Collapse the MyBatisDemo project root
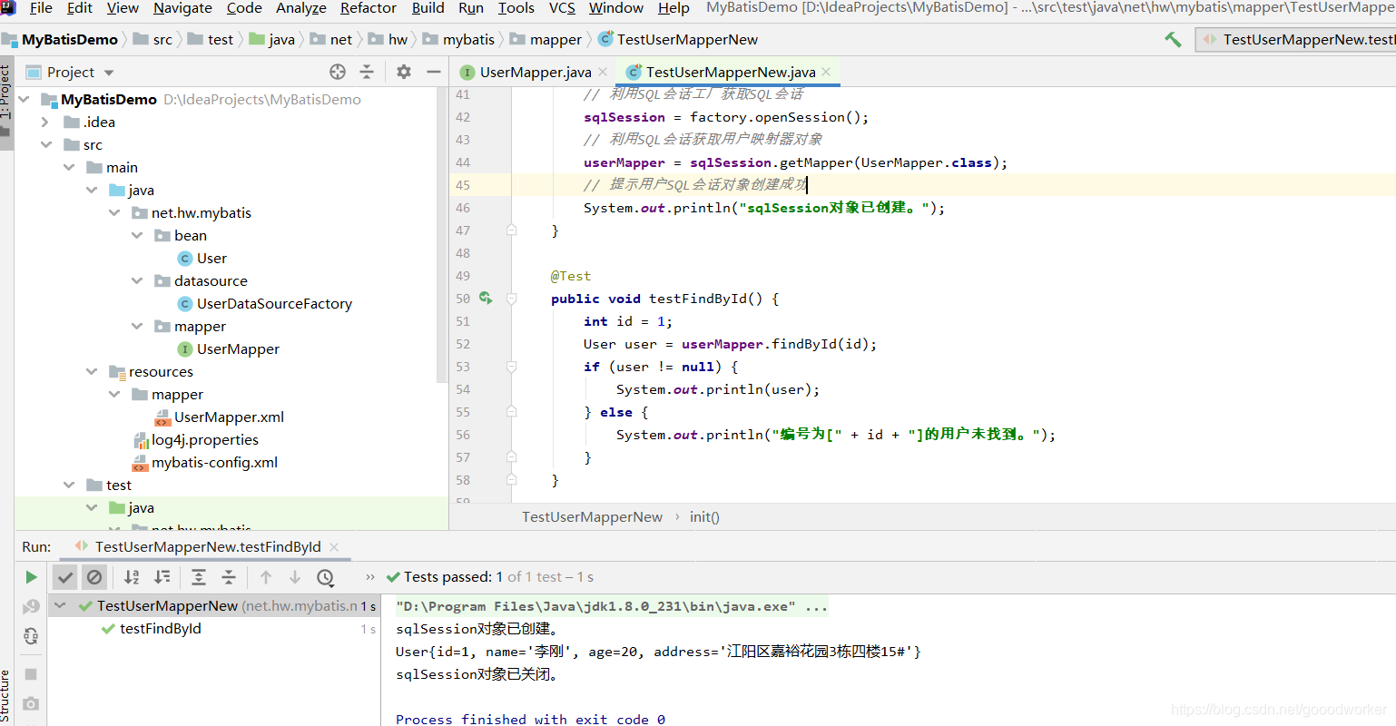Screen dimensions: 1396x726 (x=25, y=99)
